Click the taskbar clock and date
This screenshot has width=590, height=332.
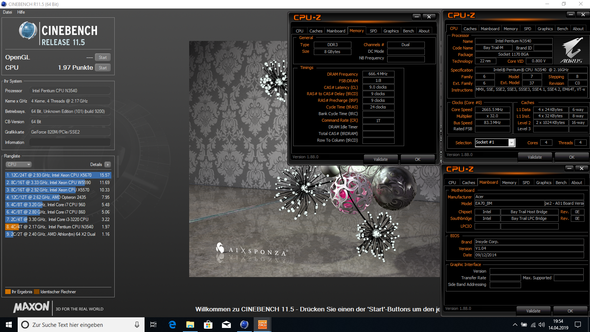coord(558,325)
